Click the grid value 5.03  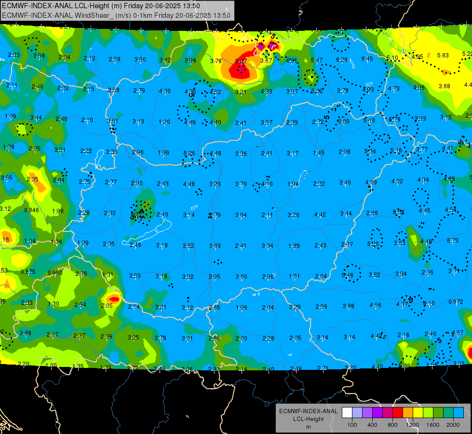(x=405, y=366)
